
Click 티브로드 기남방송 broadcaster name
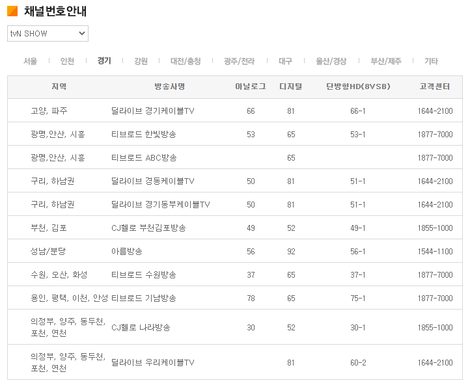coord(144,299)
